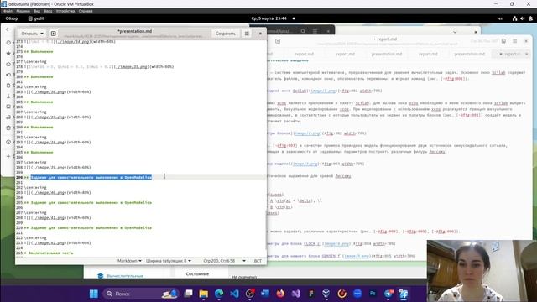537x302 pixels.
Task: Click line 188 with image/37.png link
Action: [x=58, y=117]
